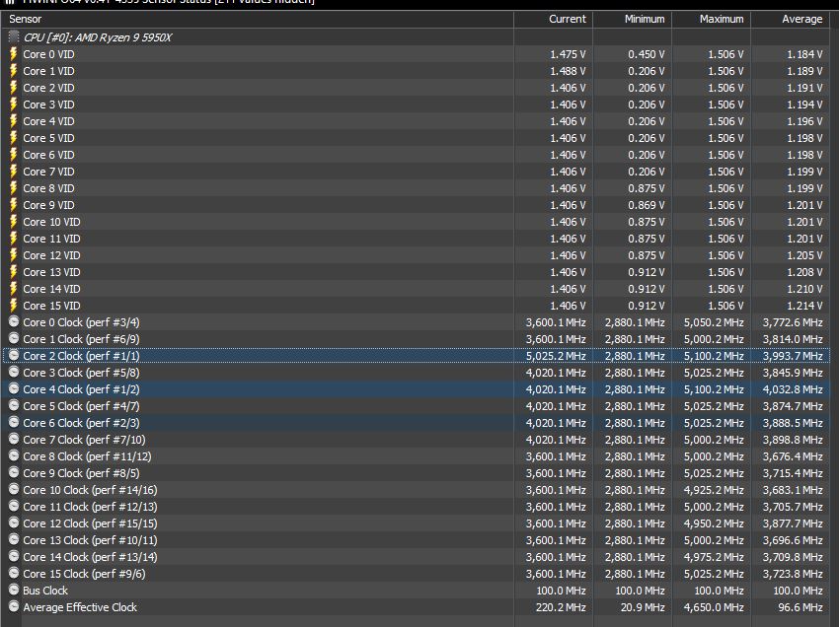Click the clock icon for Core 6 Clock
Image resolution: width=839 pixels, height=627 pixels.
[14, 422]
